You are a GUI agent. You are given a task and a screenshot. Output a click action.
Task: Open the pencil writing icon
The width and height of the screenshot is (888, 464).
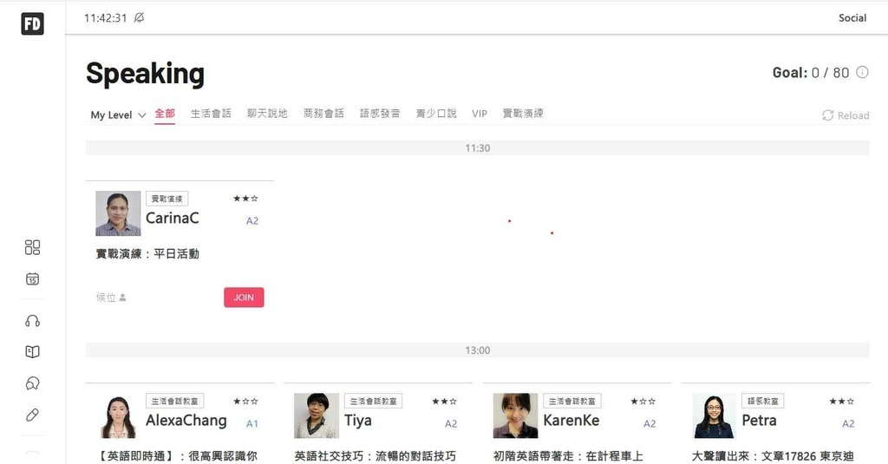(32, 415)
